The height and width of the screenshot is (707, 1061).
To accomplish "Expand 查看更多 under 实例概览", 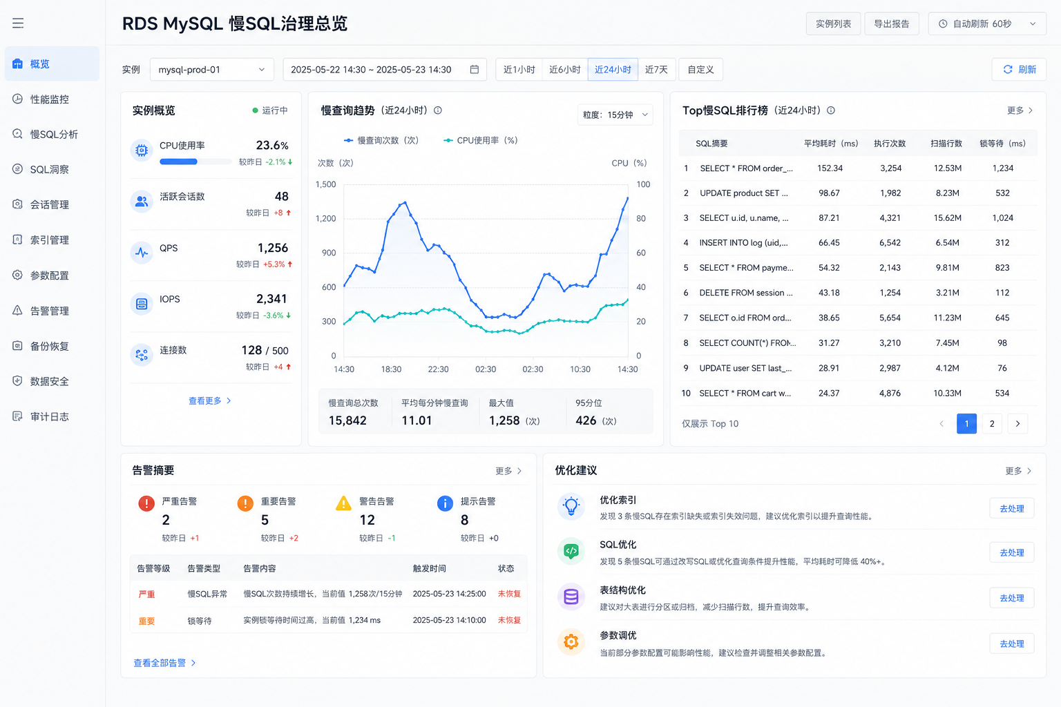I will tap(210, 400).
